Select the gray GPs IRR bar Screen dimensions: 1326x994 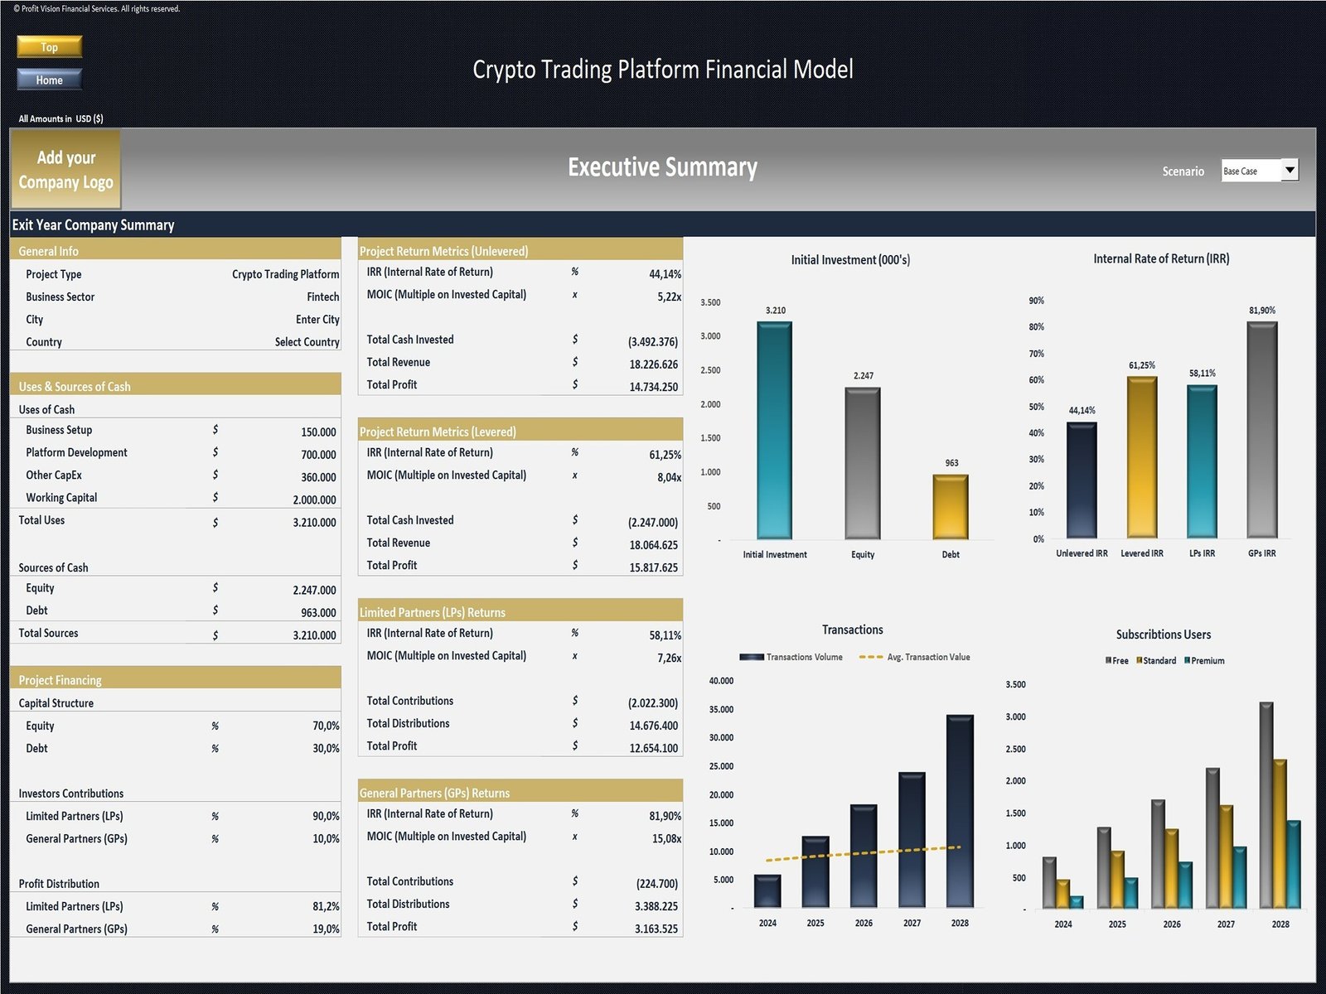(1261, 429)
